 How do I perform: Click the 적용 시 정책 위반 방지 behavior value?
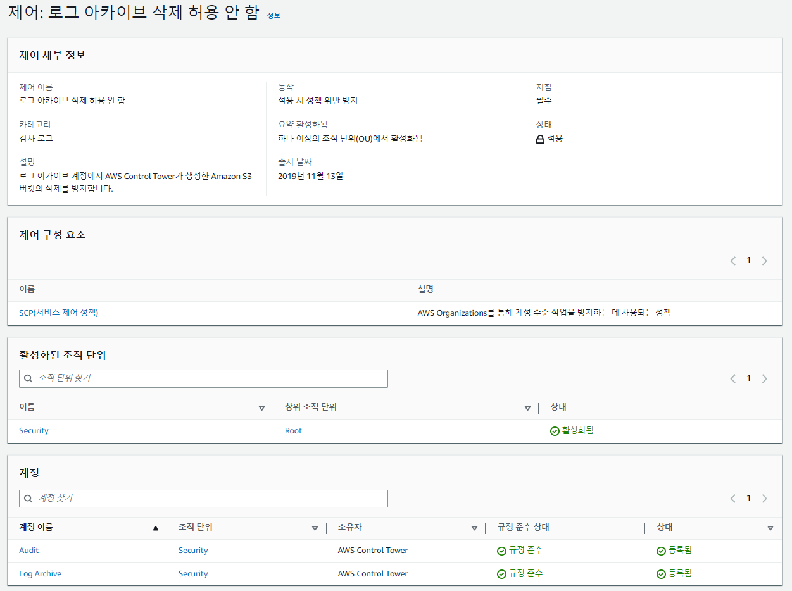pyautogui.click(x=318, y=101)
